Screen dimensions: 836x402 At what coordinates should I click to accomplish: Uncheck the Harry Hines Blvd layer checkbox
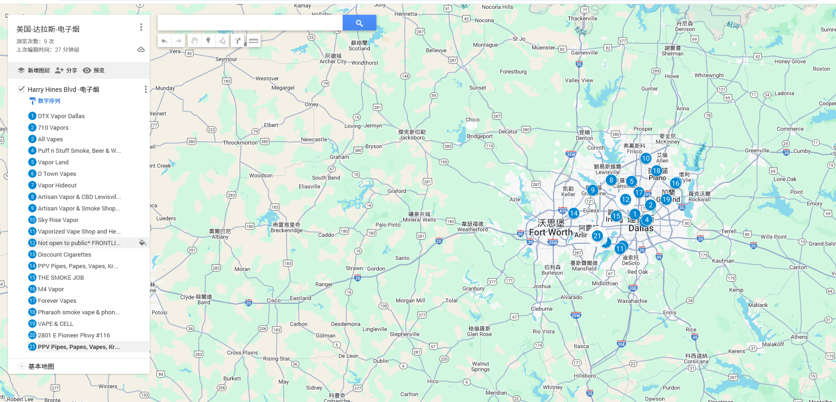(x=21, y=89)
